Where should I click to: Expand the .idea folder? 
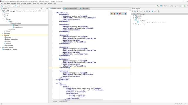3,13
